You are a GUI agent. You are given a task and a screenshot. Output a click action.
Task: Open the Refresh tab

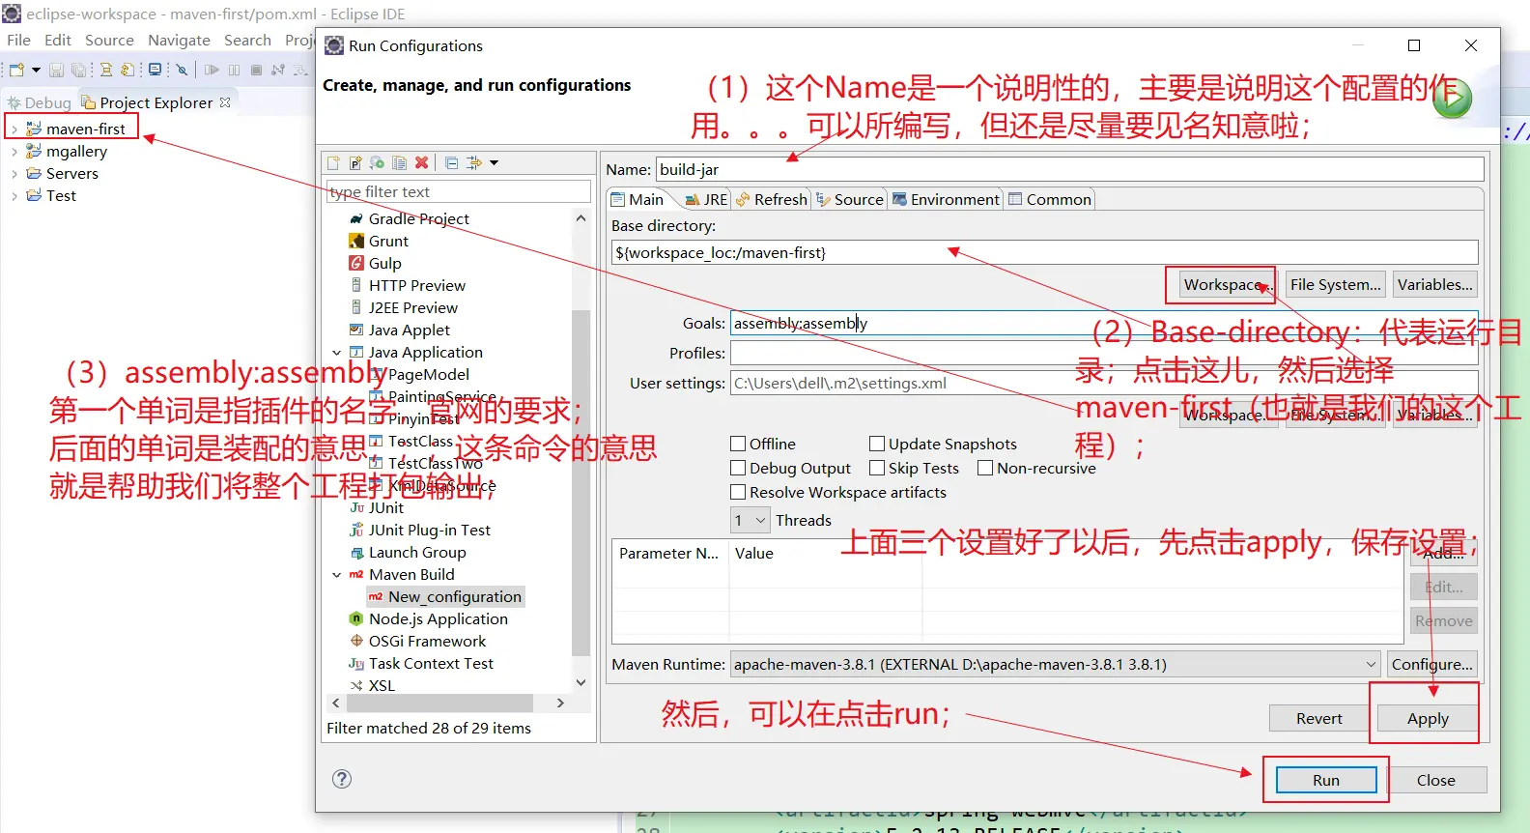click(x=771, y=200)
